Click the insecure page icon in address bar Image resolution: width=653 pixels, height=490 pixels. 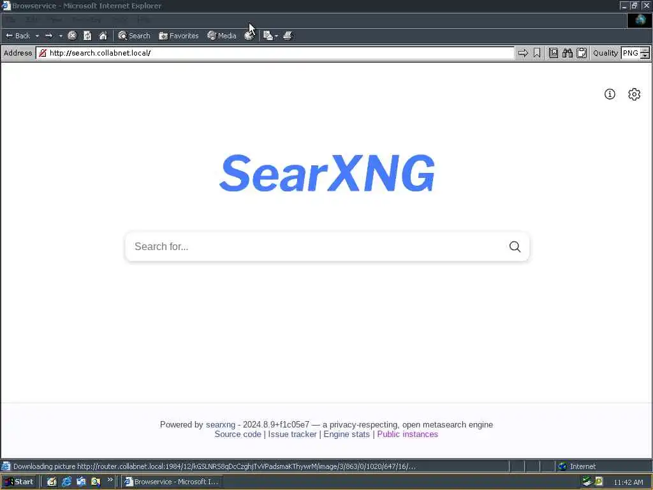pos(43,53)
